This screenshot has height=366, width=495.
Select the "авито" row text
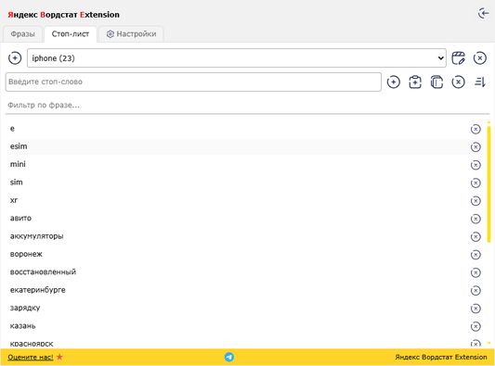tap(20, 218)
